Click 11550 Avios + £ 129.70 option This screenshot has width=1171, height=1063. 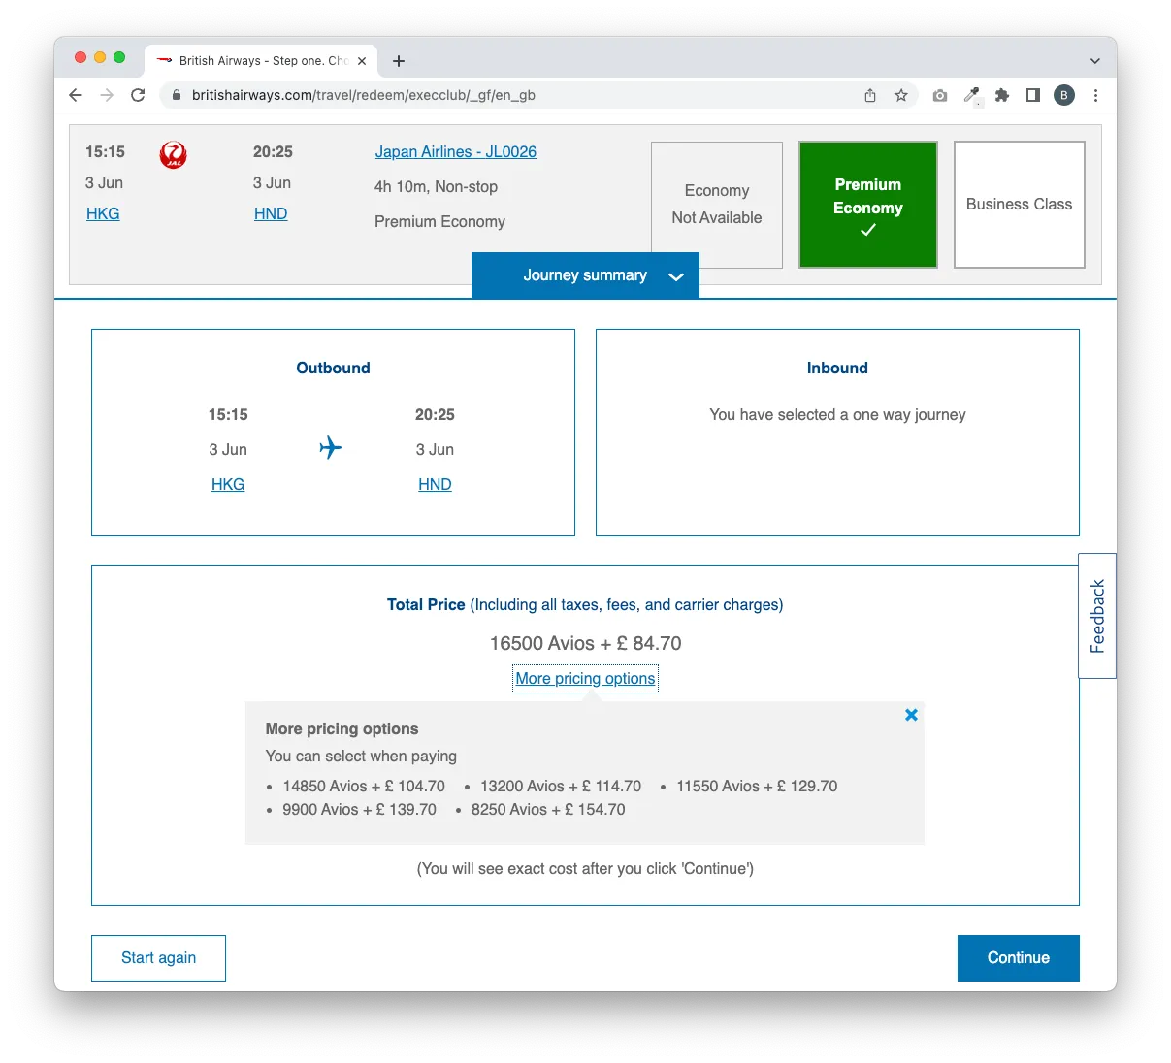point(757,786)
